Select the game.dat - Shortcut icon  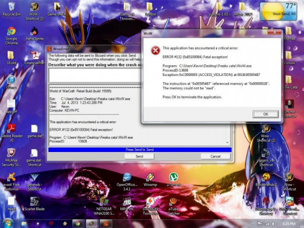34,158
